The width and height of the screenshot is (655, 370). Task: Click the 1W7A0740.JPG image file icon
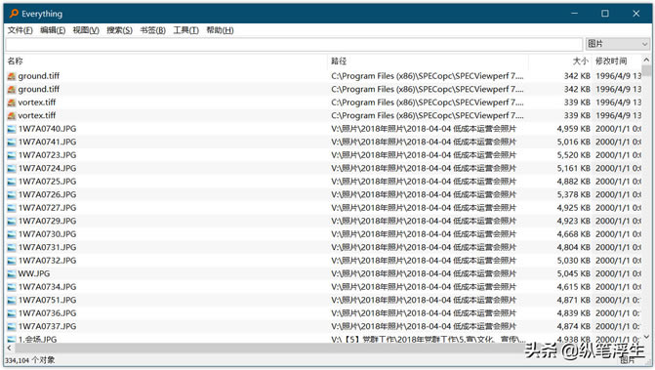(x=12, y=129)
